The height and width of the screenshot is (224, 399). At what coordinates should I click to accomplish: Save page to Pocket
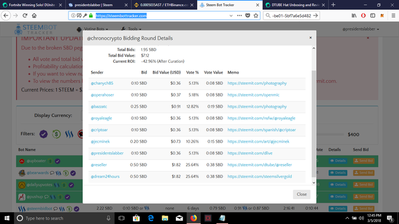click(x=248, y=16)
